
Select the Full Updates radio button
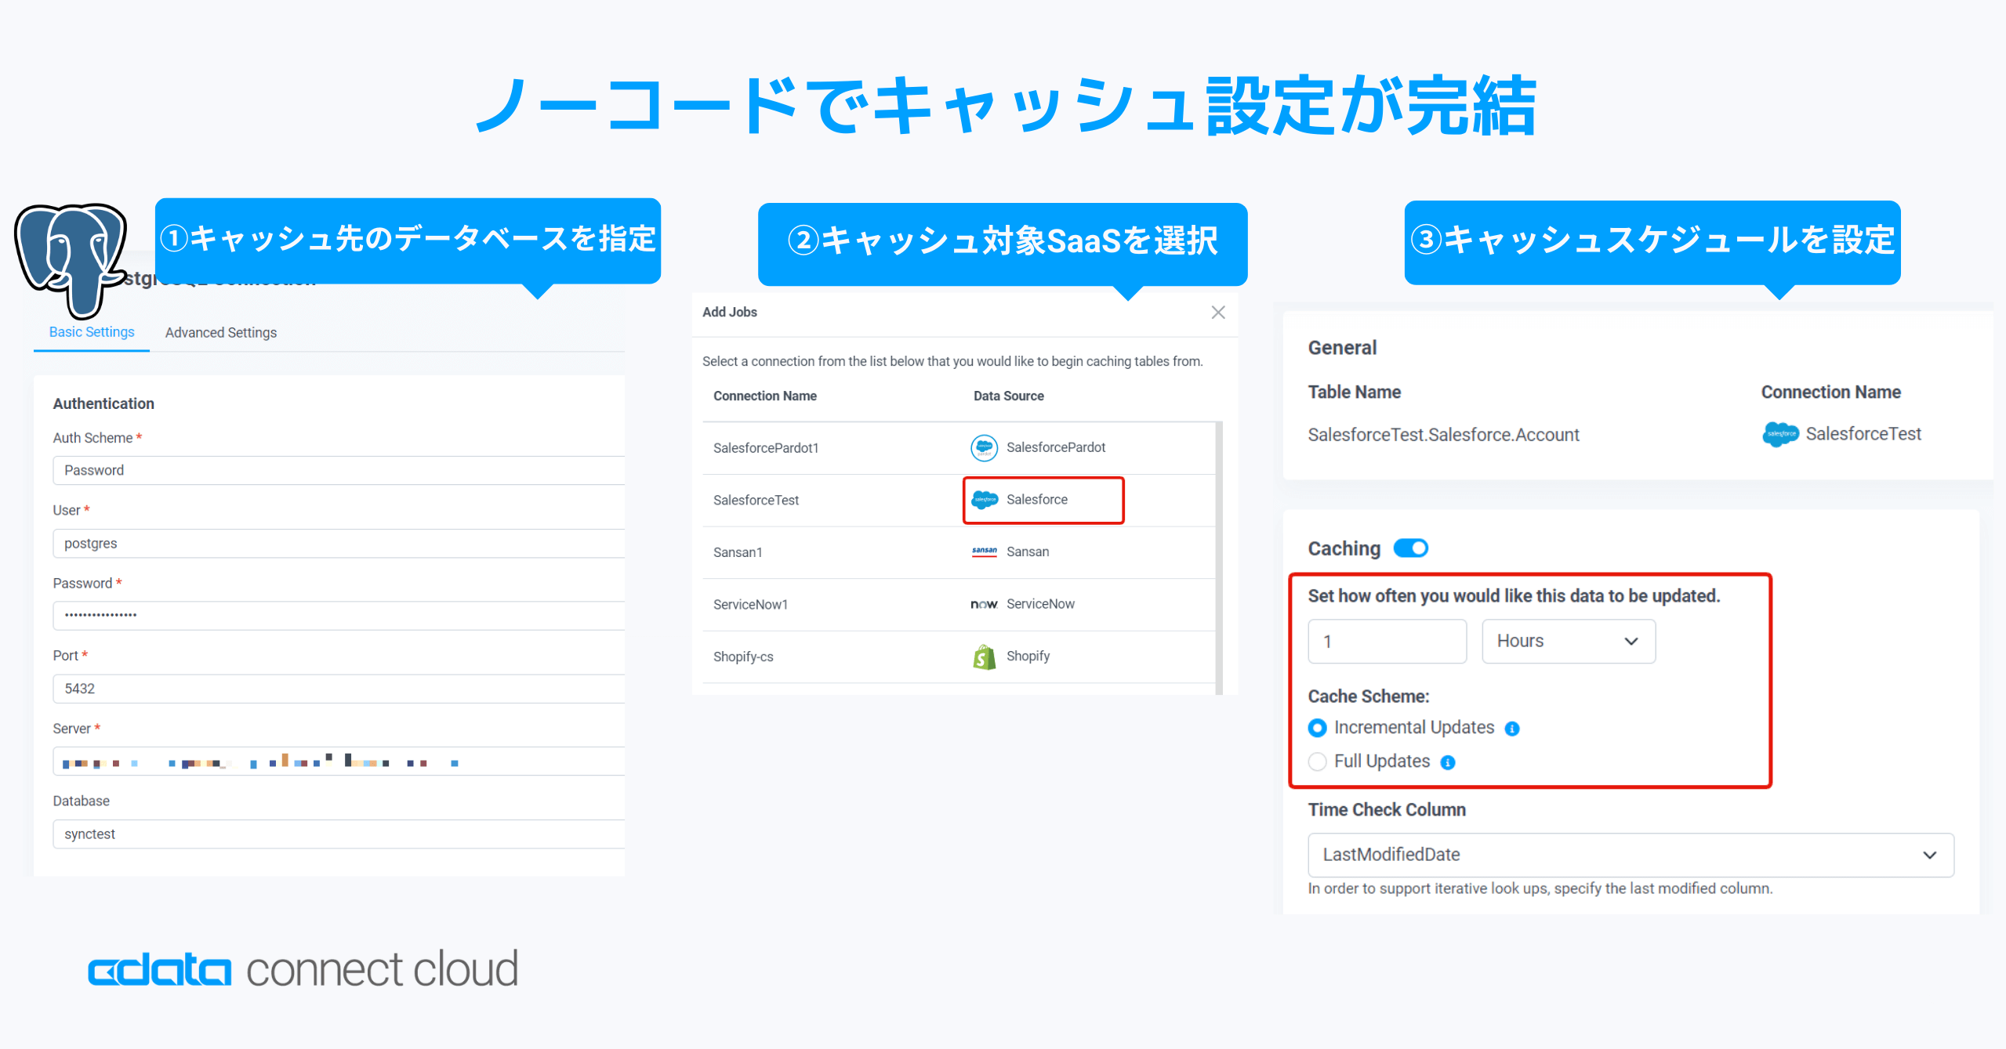pyautogui.click(x=1317, y=761)
